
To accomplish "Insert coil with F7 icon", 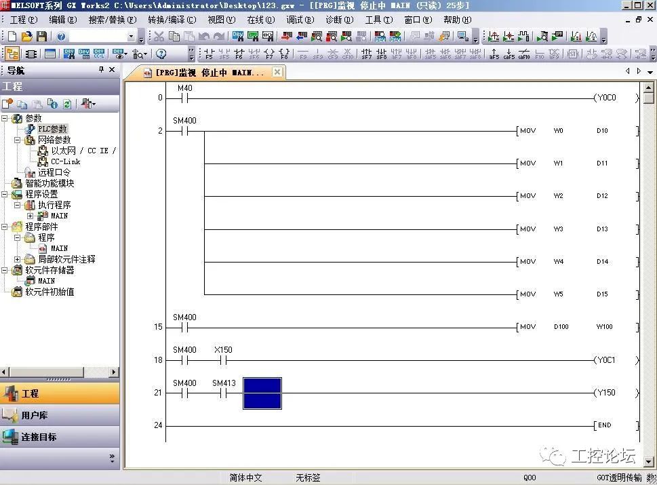I will [269, 54].
